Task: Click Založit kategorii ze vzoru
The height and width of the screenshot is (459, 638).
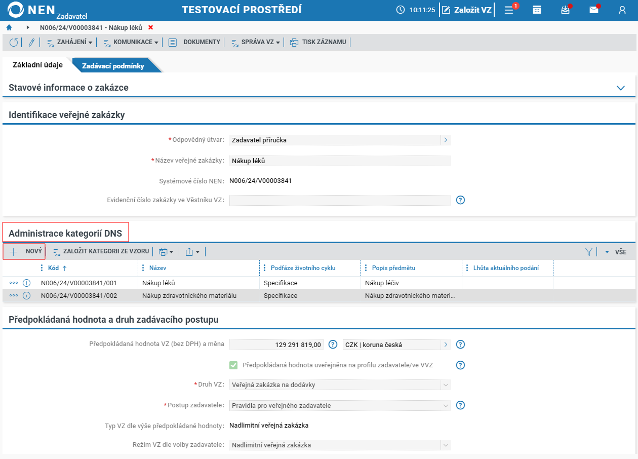Action: (x=101, y=251)
